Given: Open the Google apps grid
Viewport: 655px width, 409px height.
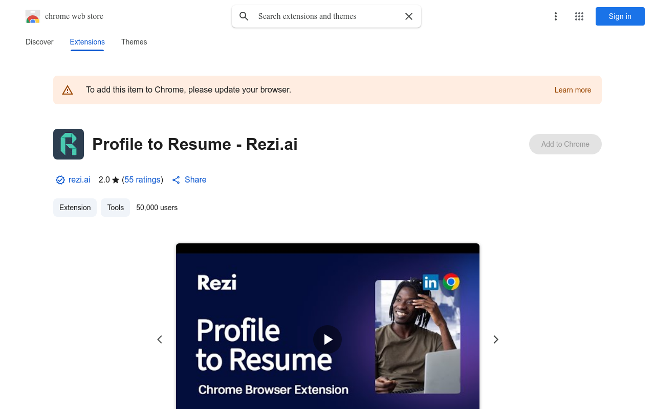Looking at the screenshot, I should pyautogui.click(x=579, y=16).
